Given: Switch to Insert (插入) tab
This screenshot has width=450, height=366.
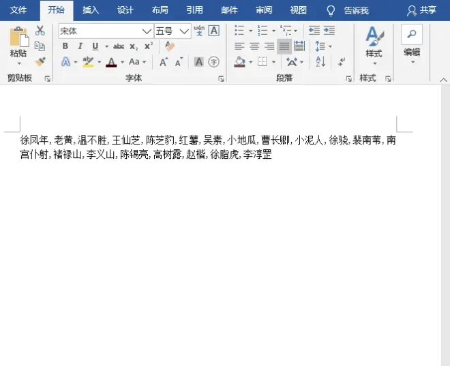Looking at the screenshot, I should point(91,10).
